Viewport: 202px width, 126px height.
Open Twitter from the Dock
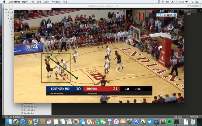coord(150,122)
